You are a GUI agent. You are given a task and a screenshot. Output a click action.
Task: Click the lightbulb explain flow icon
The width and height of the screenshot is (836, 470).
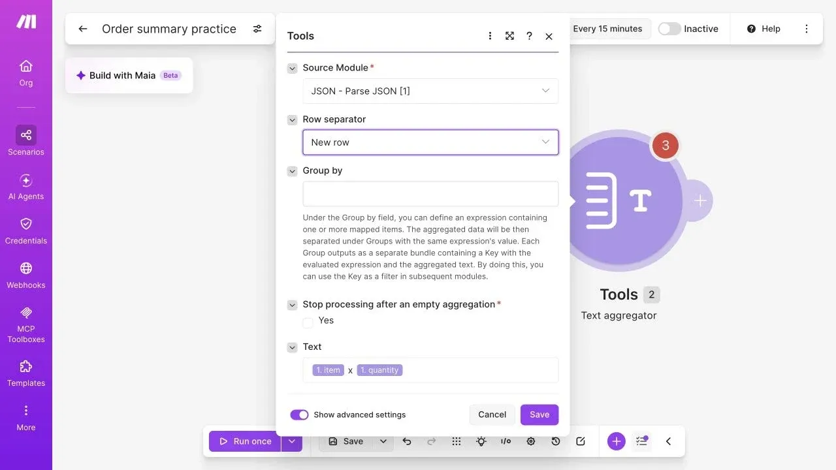(x=481, y=441)
